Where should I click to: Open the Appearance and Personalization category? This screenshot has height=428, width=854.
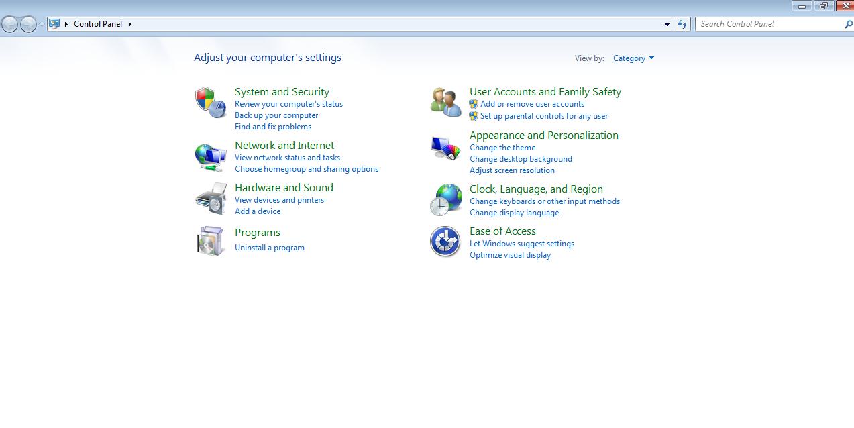544,135
